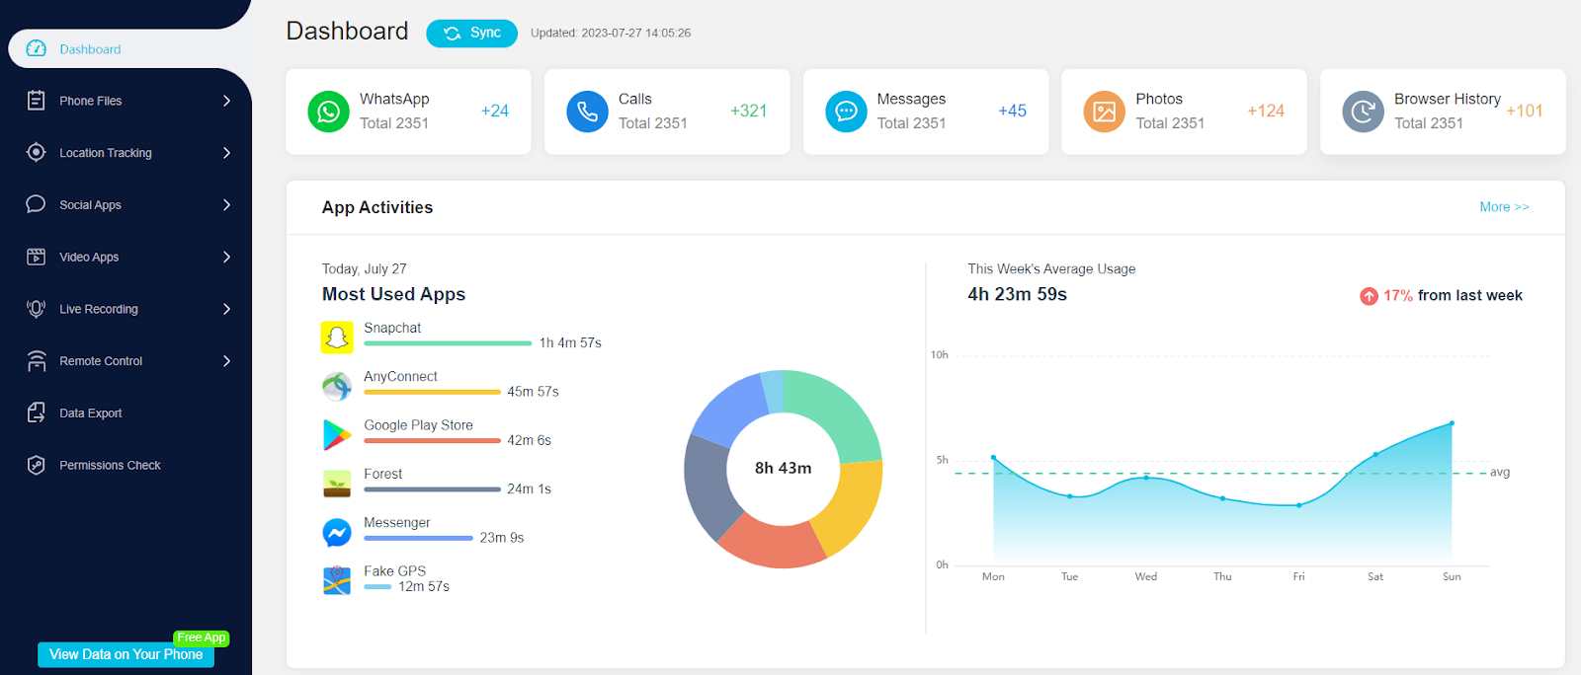Click the Forest app icon

(337, 484)
